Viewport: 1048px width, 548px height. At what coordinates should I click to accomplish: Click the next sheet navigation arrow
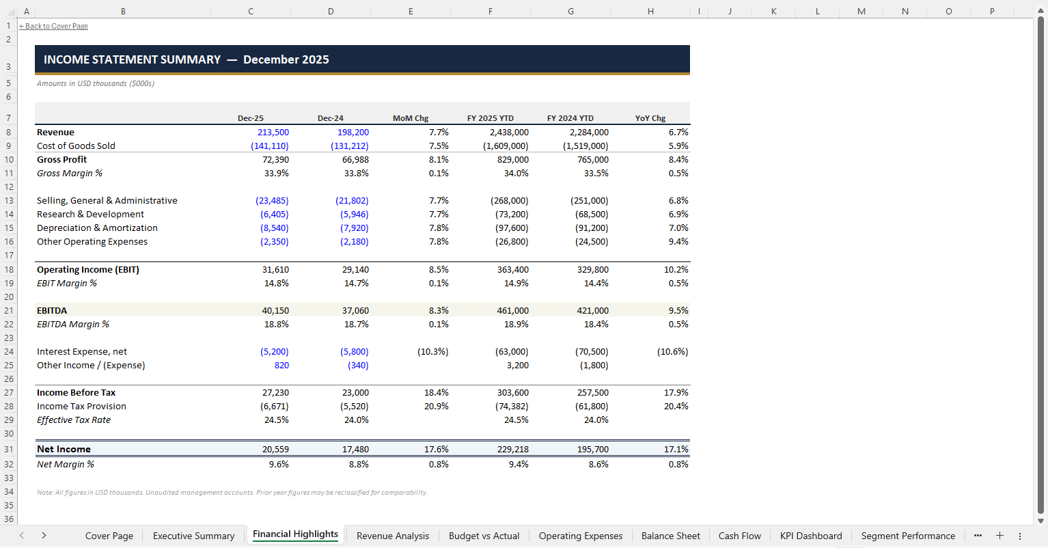point(42,536)
